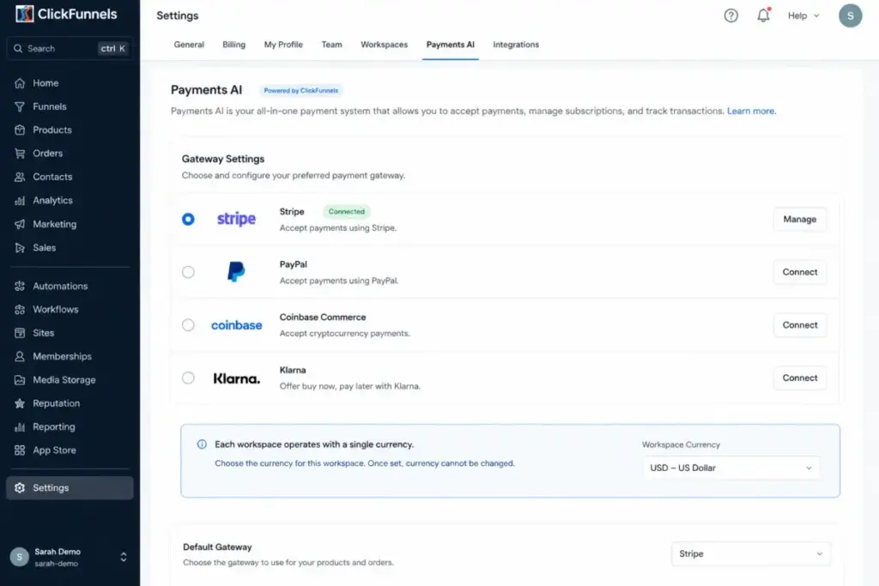Open Home via its house icon

click(20, 83)
